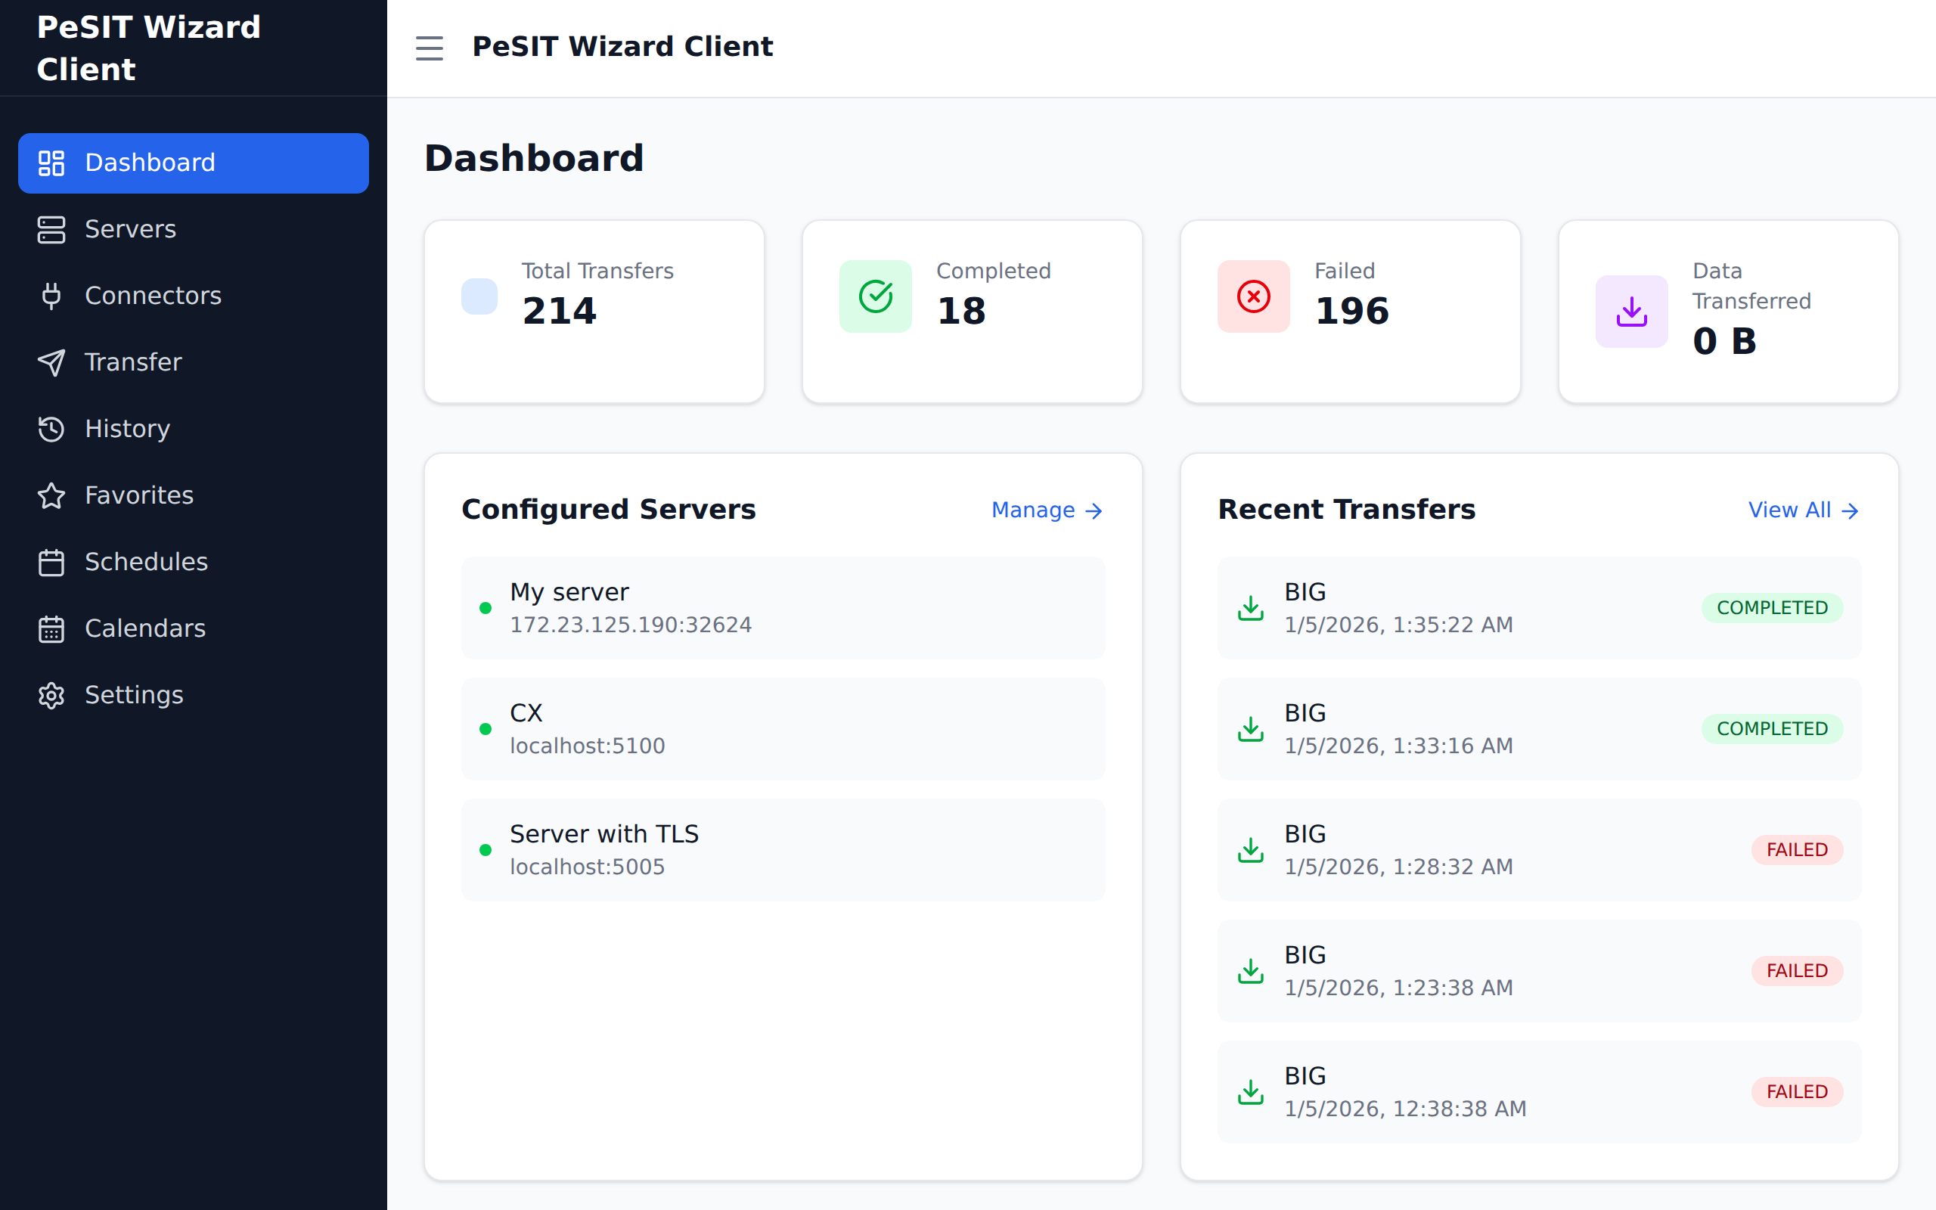Image resolution: width=1936 pixels, height=1210 pixels.
Task: Select the CX server entry
Action: point(783,728)
